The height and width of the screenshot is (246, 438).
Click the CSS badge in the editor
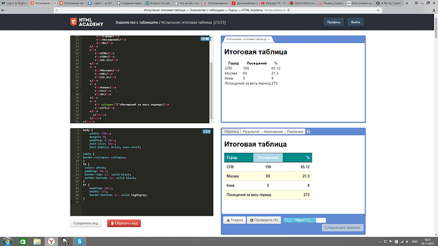pos(206,131)
